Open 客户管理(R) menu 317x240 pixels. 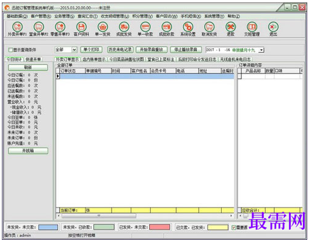[x=41, y=16]
